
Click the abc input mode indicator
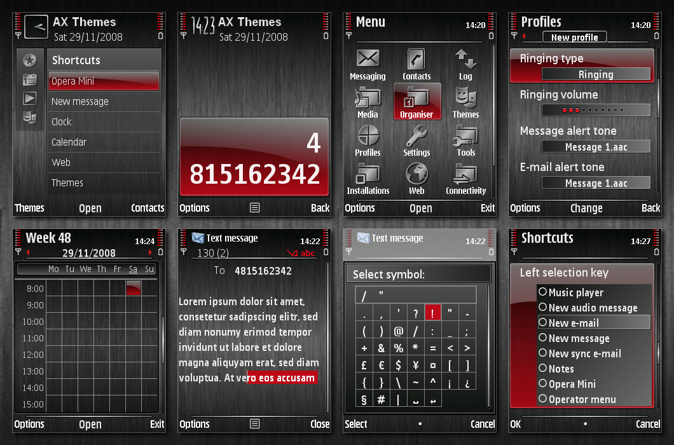tap(308, 253)
